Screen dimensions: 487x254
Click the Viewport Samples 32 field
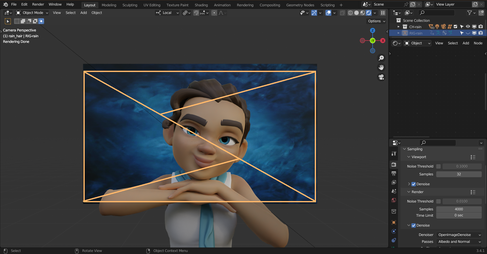459,174
